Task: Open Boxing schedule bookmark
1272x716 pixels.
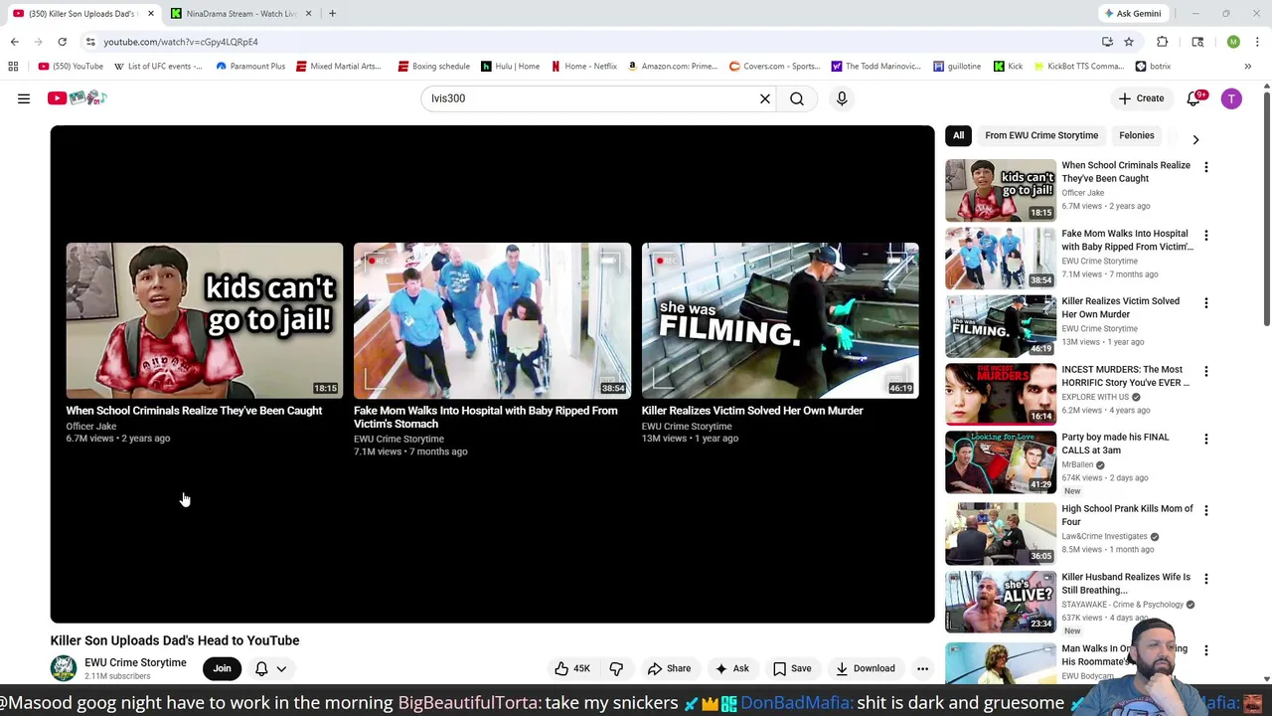Action: 433,67
